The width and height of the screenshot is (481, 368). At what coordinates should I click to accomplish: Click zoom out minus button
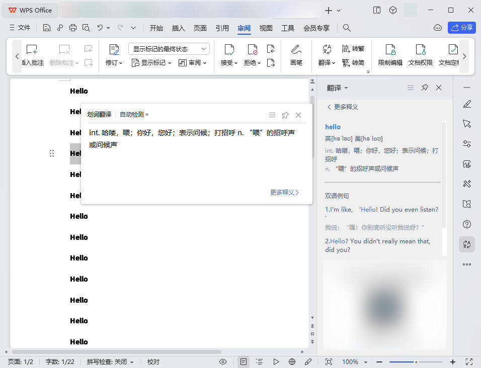[x=379, y=362]
